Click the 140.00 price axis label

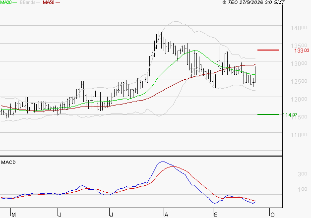299,28
